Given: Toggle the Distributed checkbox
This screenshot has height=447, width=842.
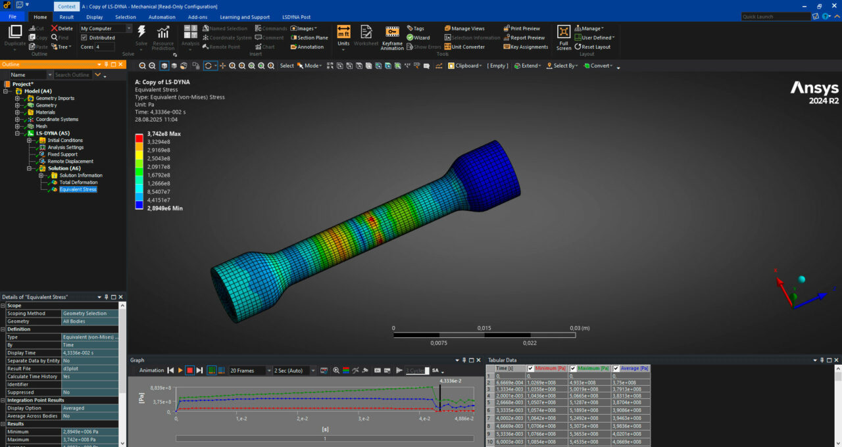Looking at the screenshot, I should click(84, 37).
